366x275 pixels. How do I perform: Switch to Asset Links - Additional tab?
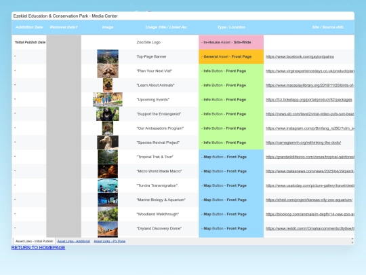[x=74, y=241]
